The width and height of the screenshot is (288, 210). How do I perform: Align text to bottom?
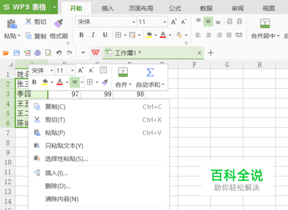coord(218,22)
